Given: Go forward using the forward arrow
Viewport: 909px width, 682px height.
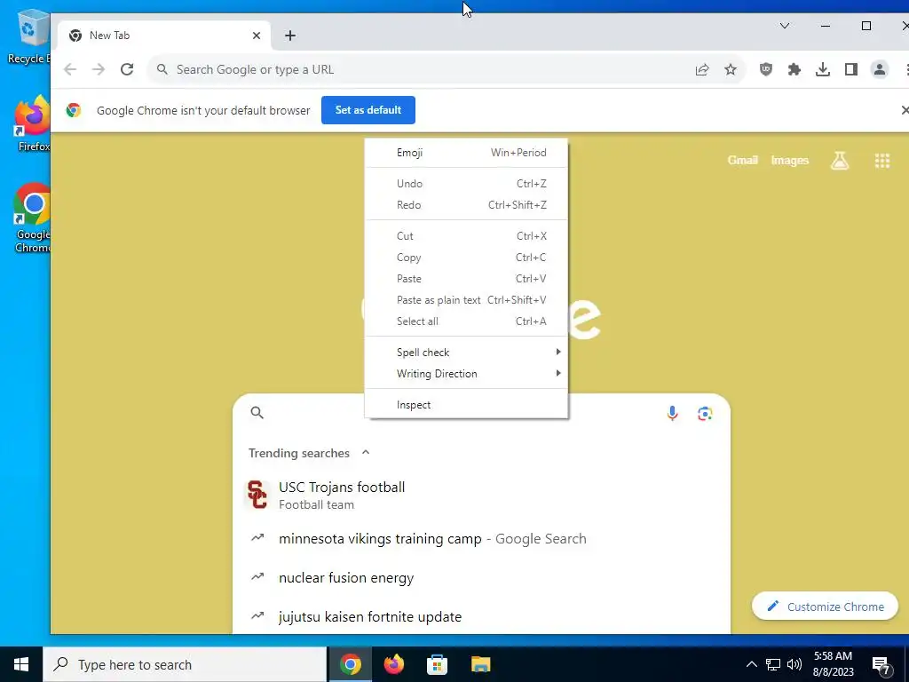Looking at the screenshot, I should click(x=99, y=69).
